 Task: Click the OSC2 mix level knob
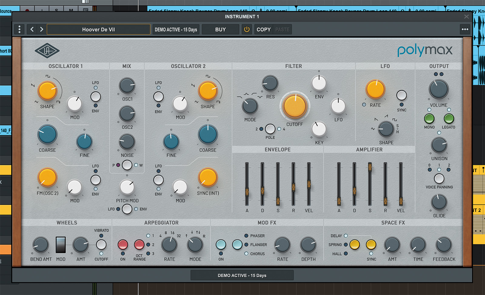[127, 114]
